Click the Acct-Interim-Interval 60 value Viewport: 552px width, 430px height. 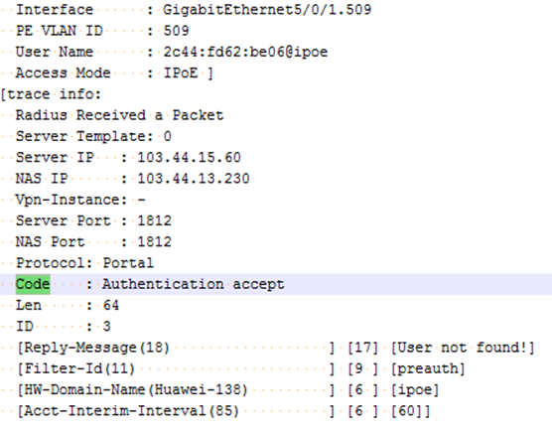pos(407,411)
